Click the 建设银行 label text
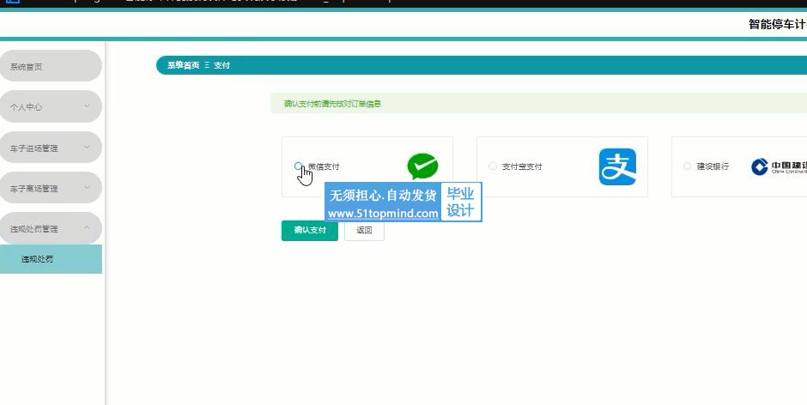The width and height of the screenshot is (807, 405). (713, 166)
